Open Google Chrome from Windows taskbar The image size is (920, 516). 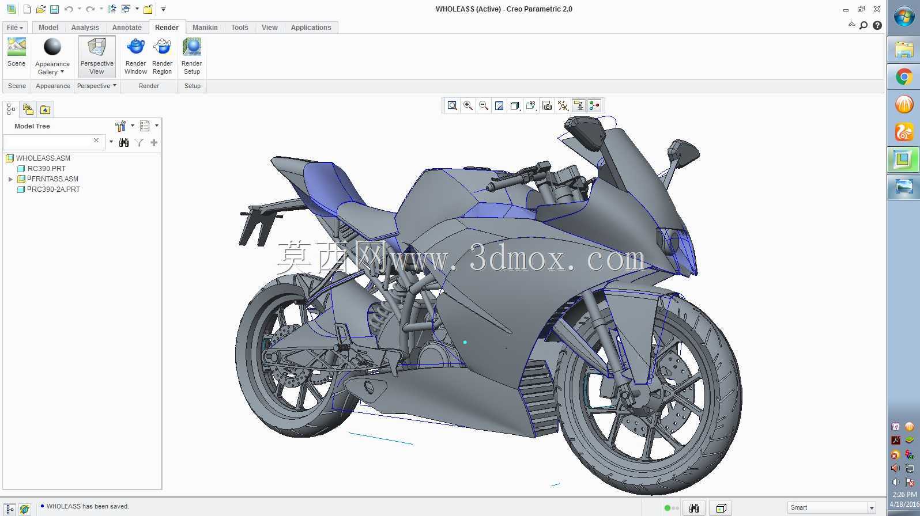click(x=904, y=77)
